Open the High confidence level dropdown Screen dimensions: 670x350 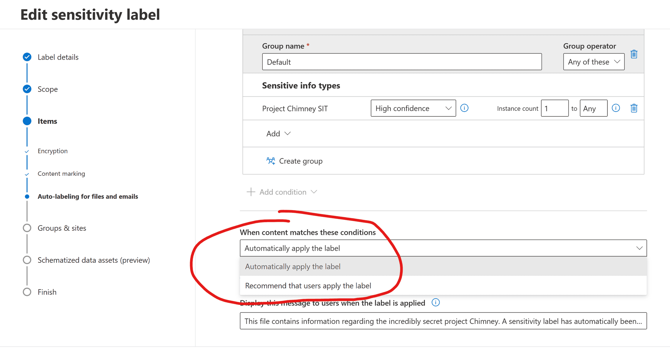tap(413, 108)
